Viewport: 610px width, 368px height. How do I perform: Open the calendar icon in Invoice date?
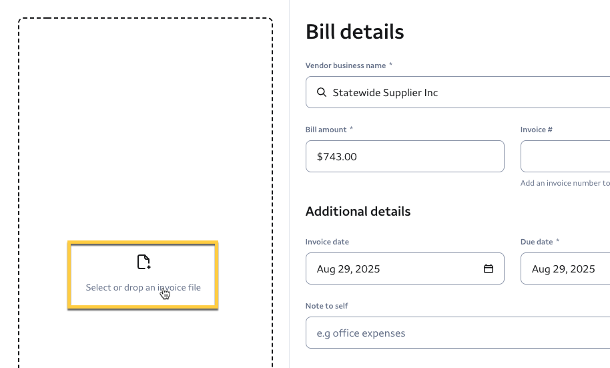point(489,269)
